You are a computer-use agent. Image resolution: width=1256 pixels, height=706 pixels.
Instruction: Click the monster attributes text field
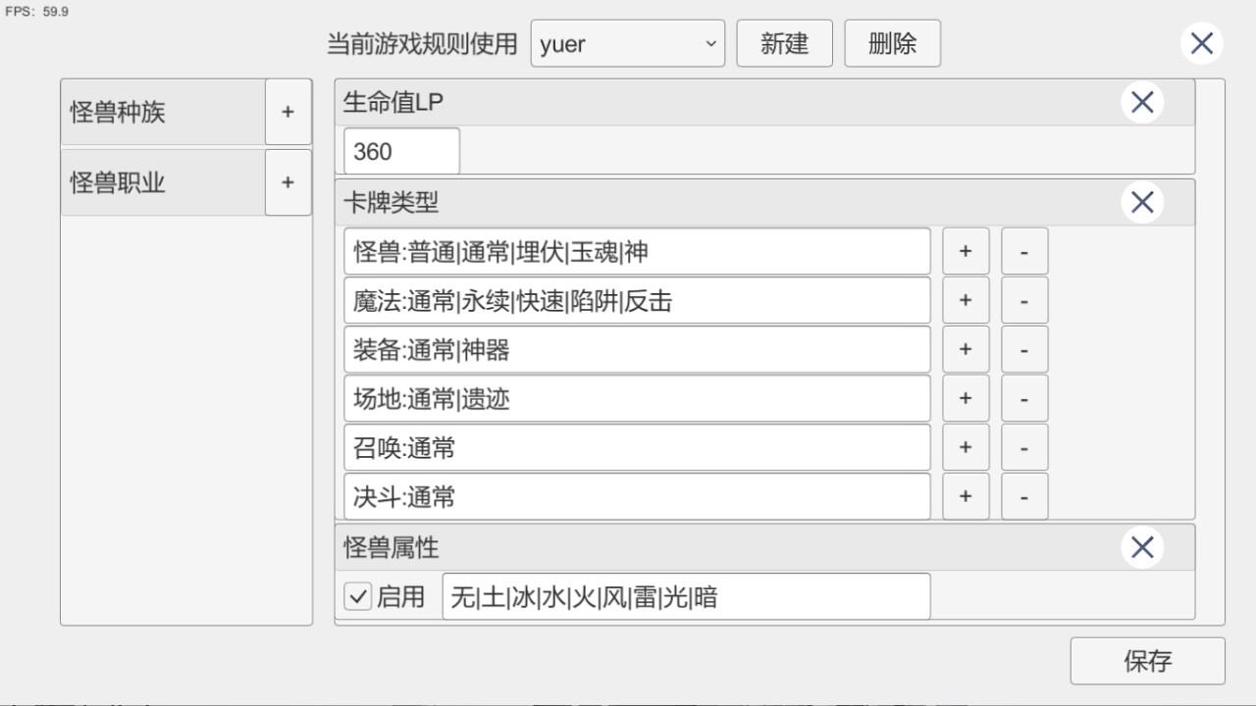(686, 596)
